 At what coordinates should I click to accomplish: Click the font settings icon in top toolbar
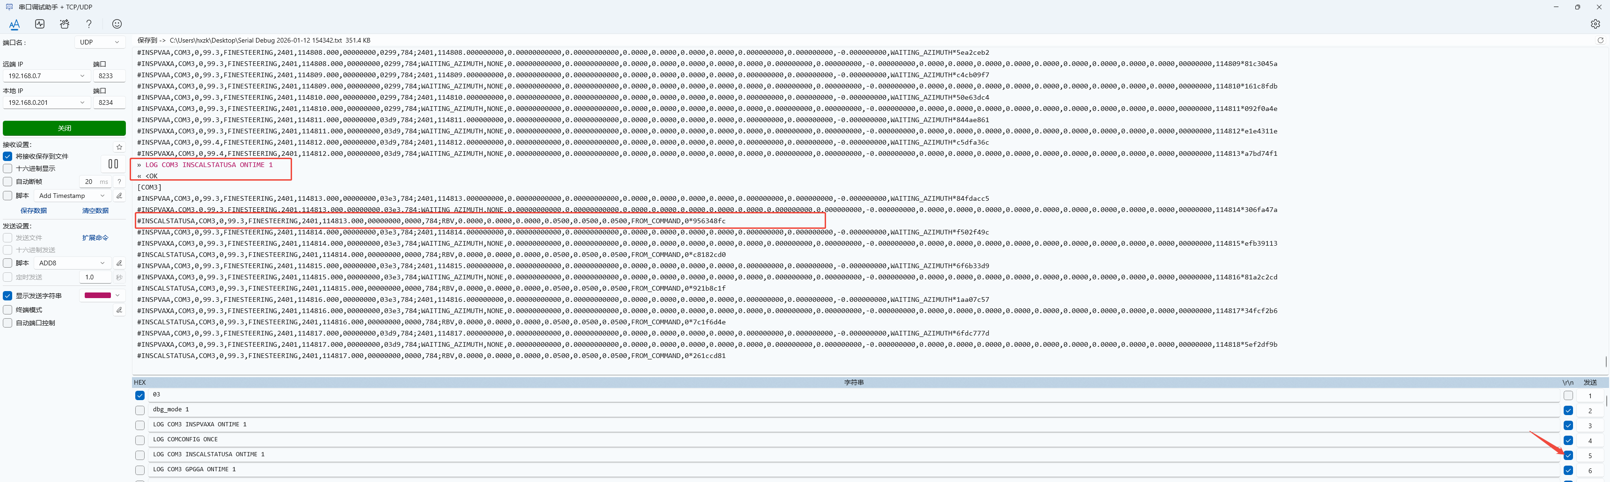[x=15, y=24]
